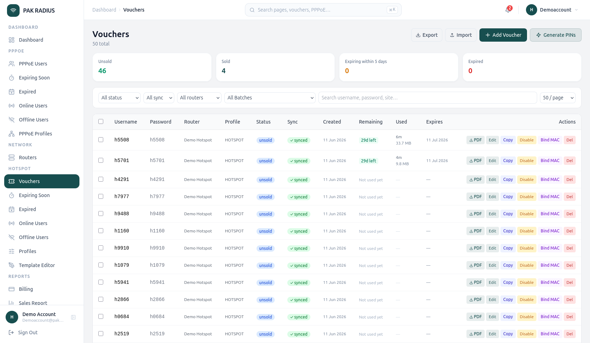
Task: Open the notifications bell icon
Action: click(x=508, y=10)
